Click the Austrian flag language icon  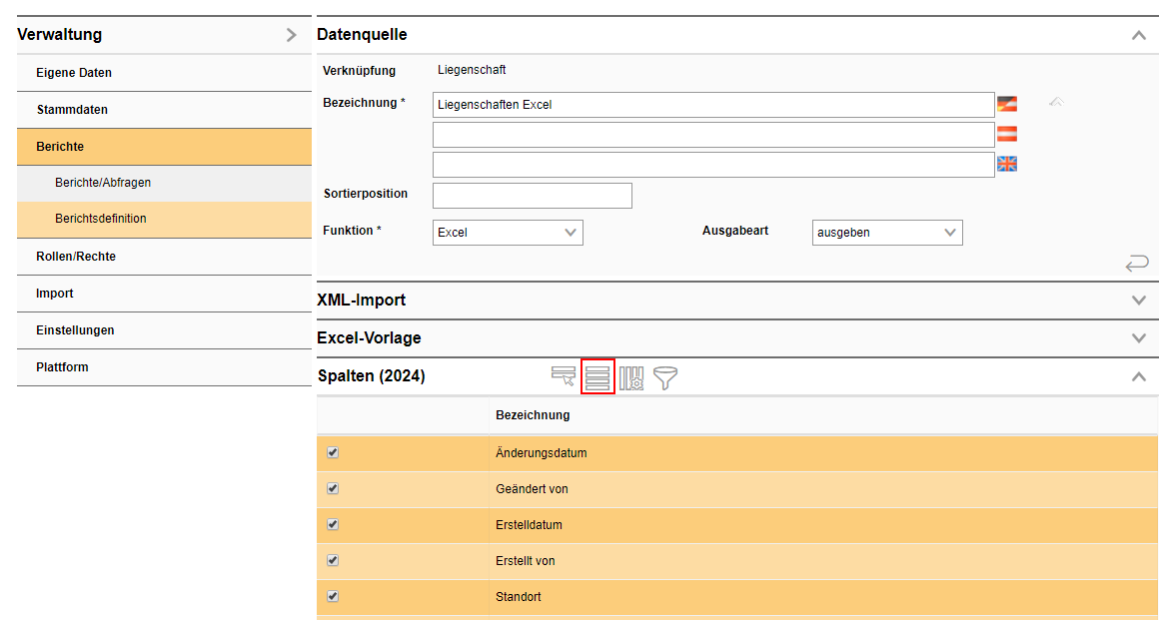(1007, 134)
